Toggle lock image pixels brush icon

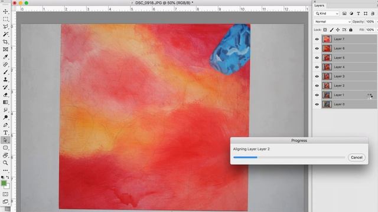331,30
